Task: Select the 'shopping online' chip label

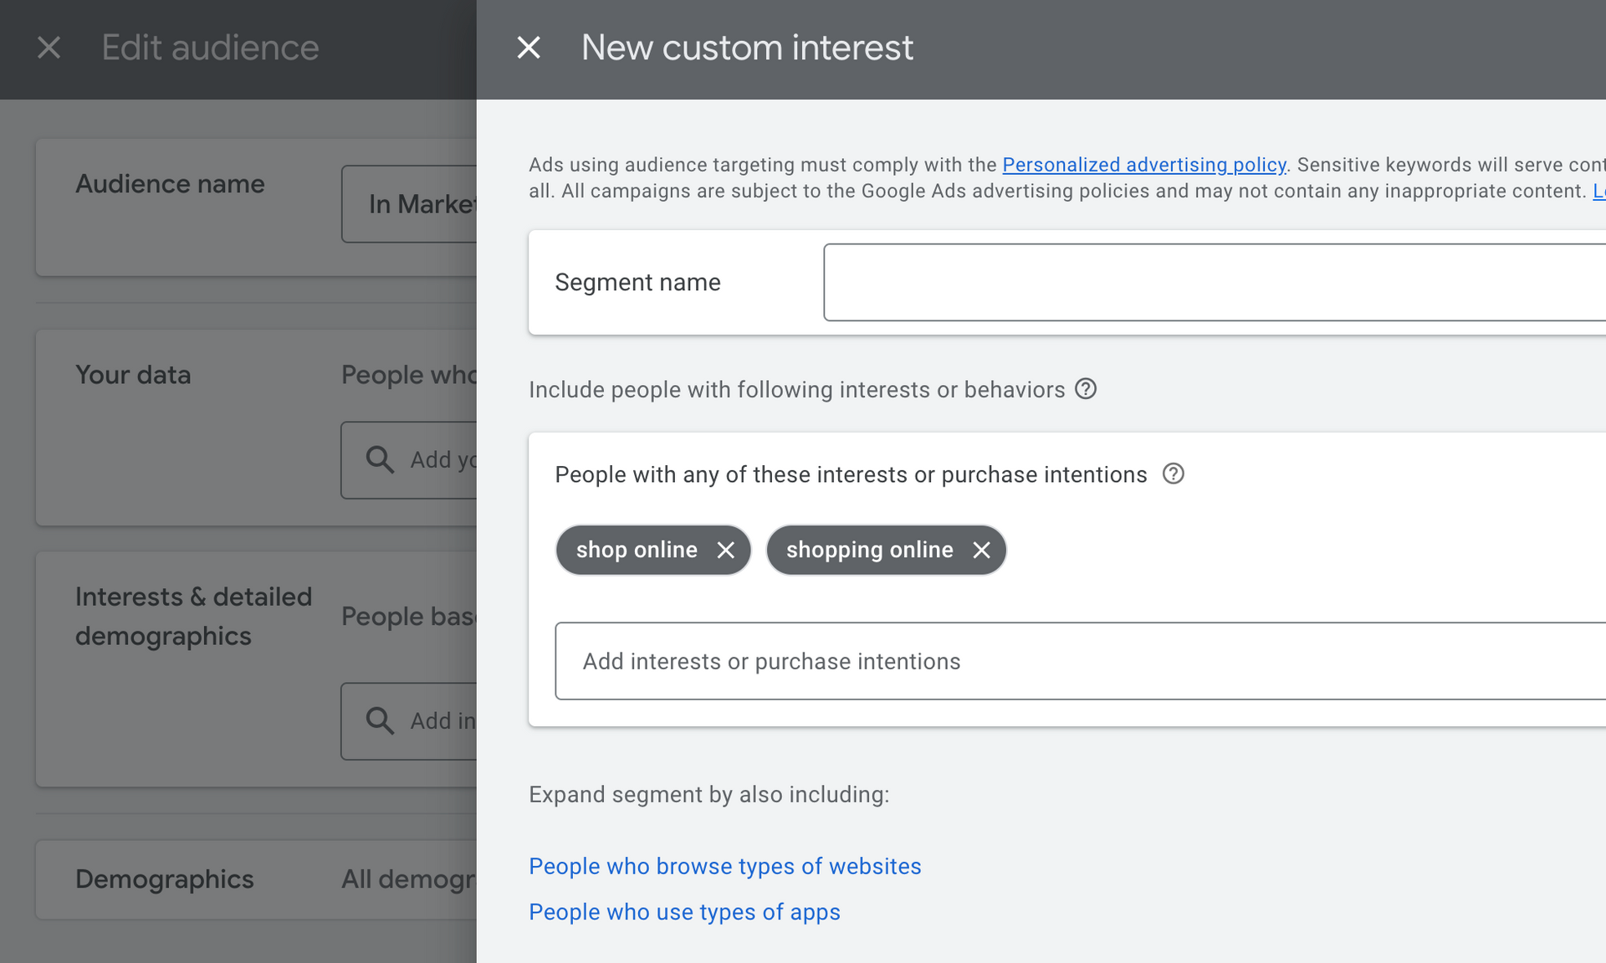Action: [869, 550]
